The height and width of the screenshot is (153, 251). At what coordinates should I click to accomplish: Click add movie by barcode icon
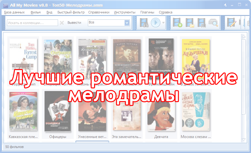pos(201,23)
